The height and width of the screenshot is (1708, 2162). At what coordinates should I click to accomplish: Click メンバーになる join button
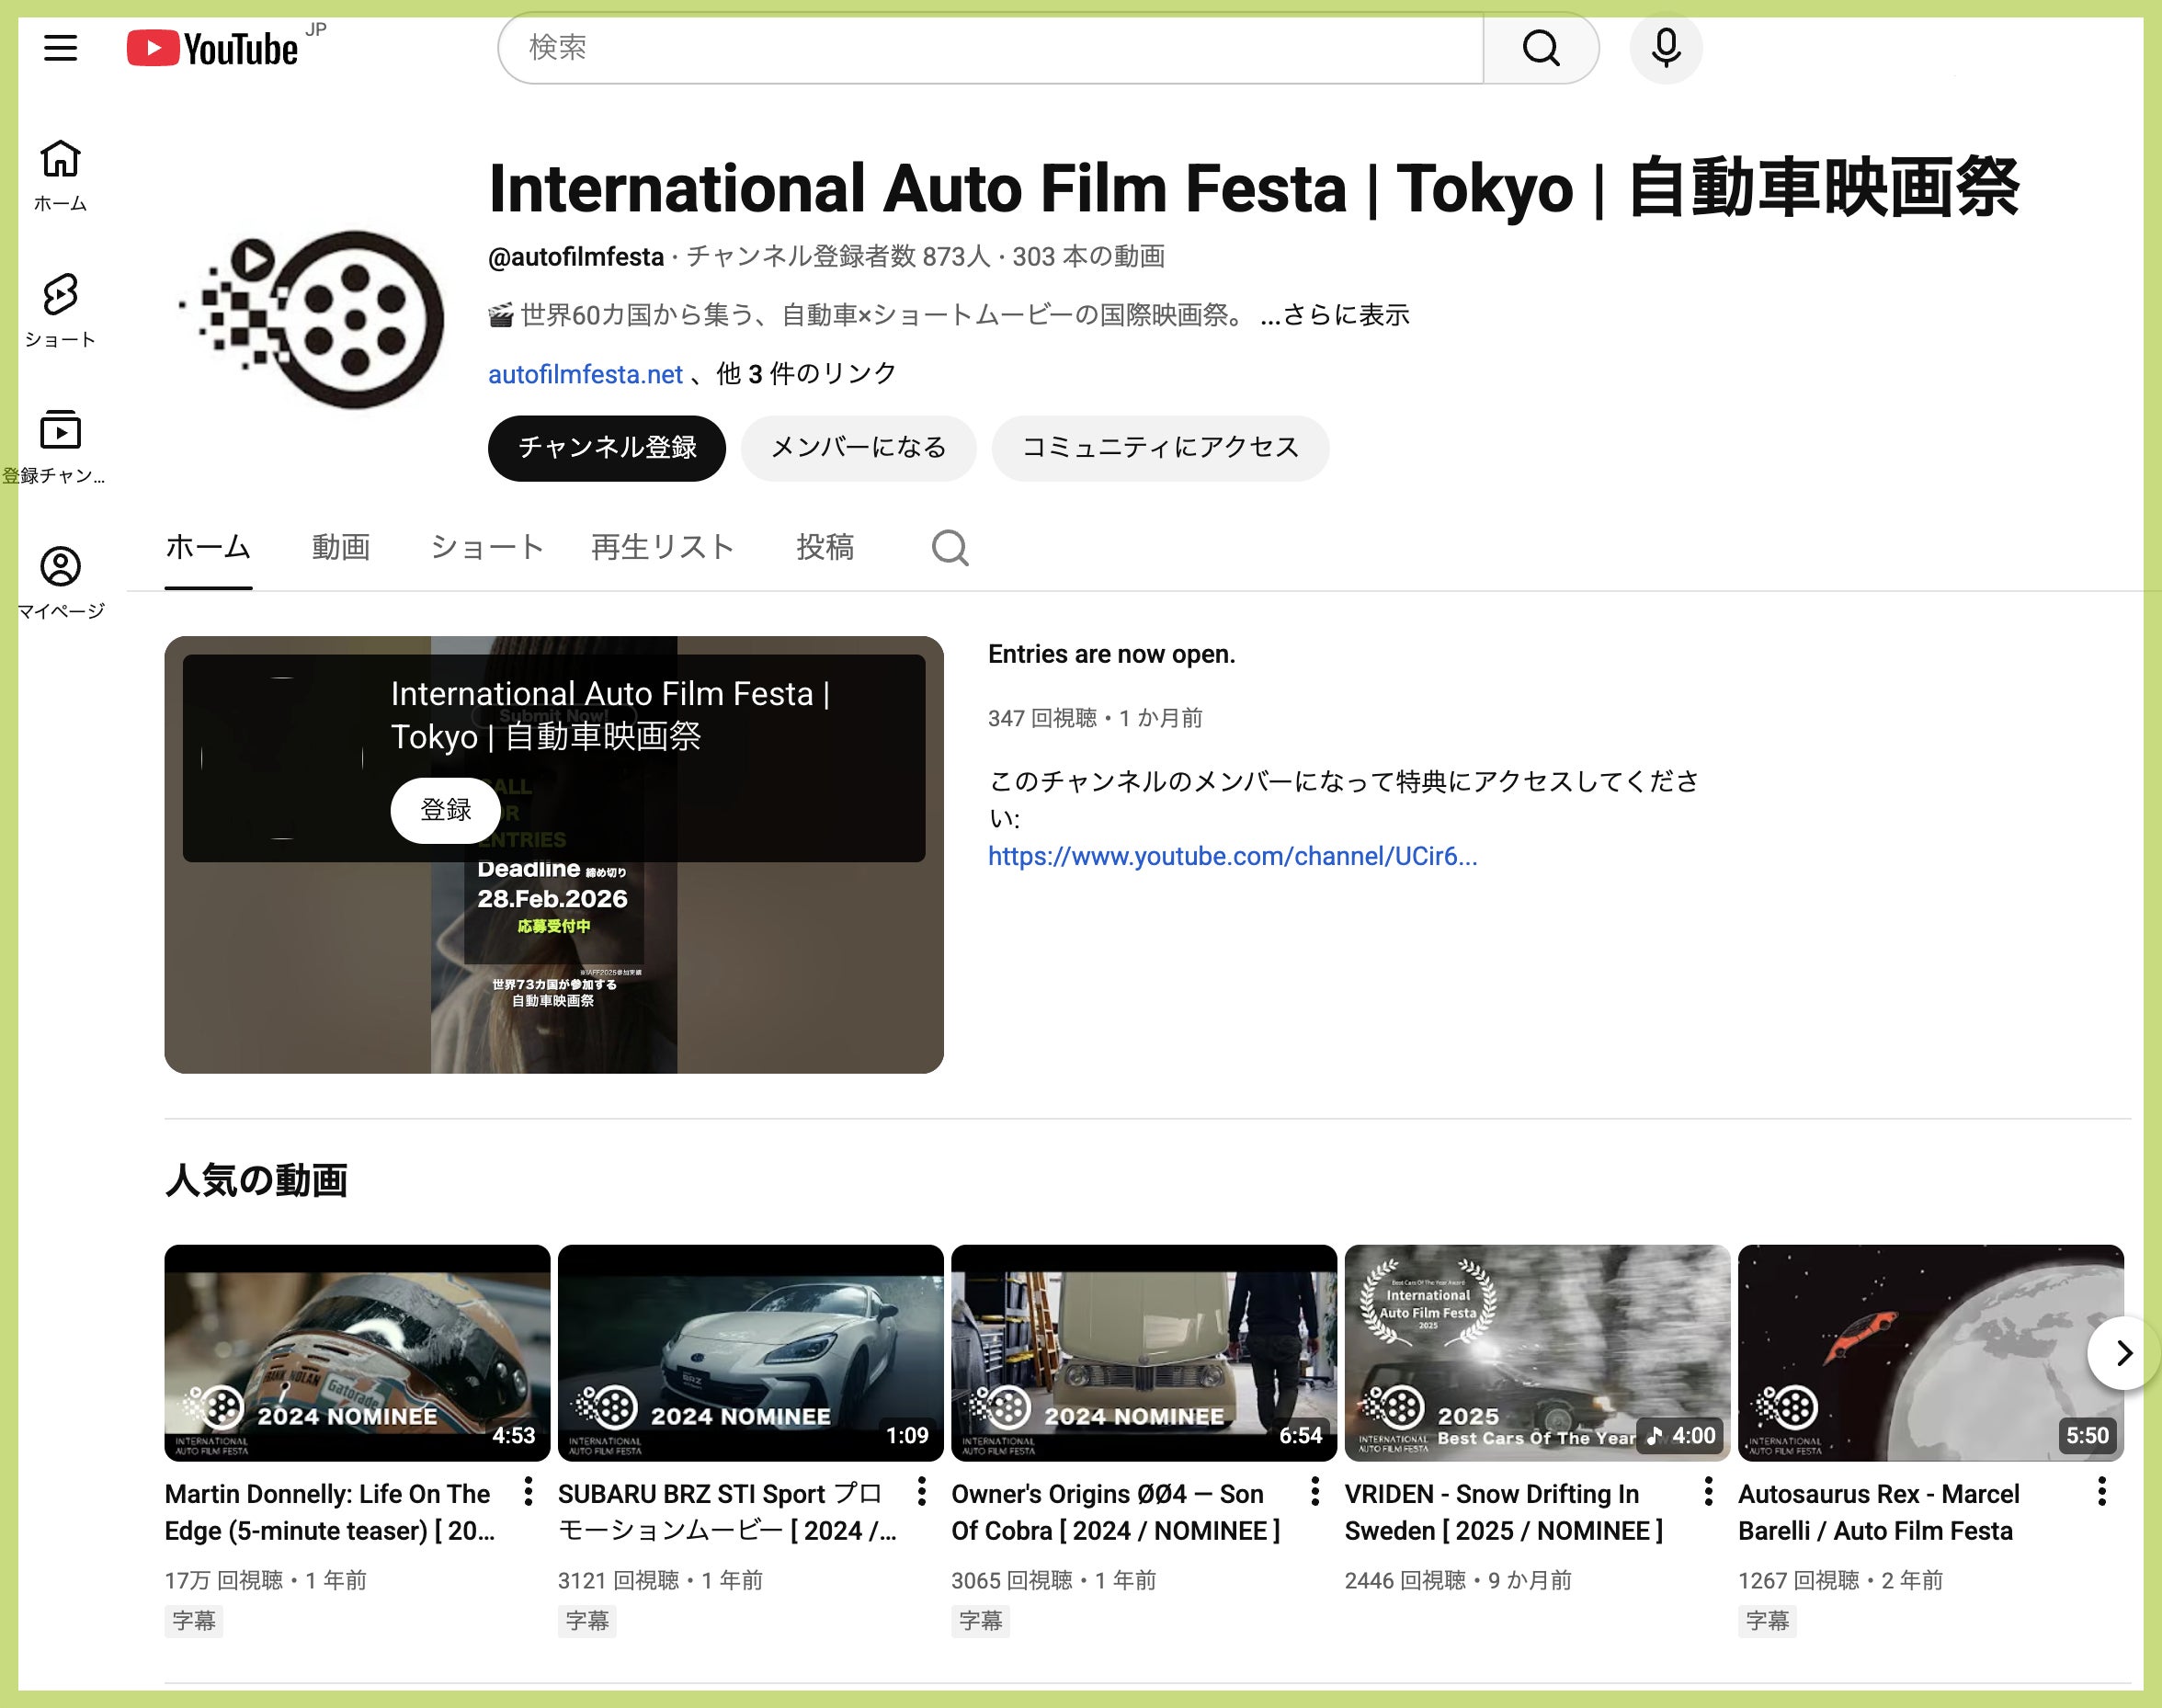pos(858,447)
